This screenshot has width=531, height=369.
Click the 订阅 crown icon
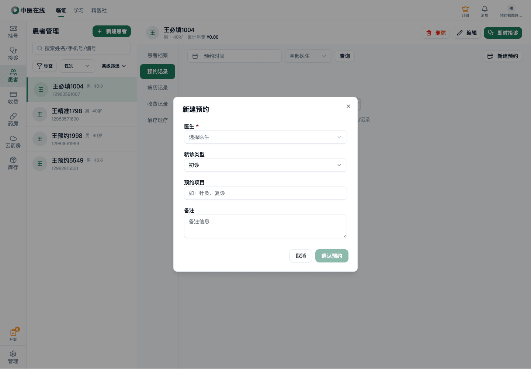pyautogui.click(x=465, y=11)
